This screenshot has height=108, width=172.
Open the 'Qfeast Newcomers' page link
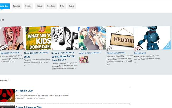(116, 53)
